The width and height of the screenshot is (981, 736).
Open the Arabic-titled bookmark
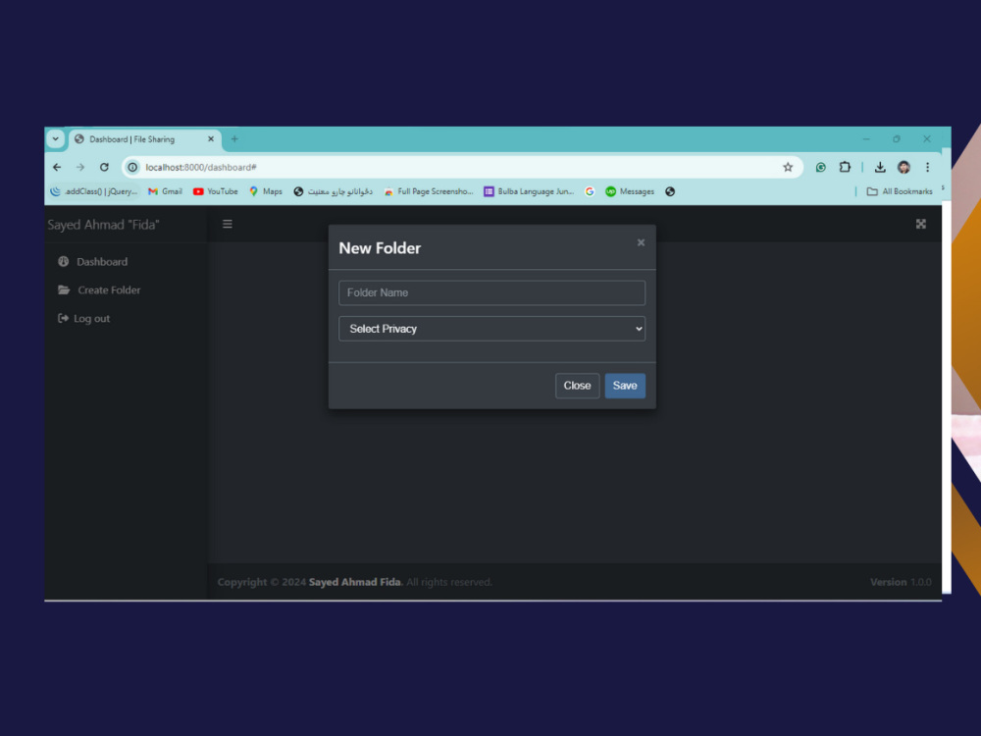[x=333, y=191]
